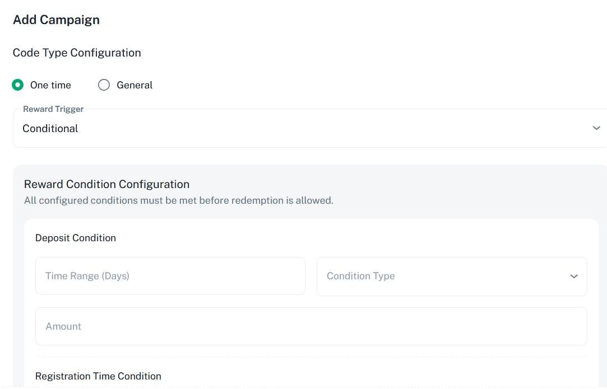Image resolution: width=607 pixels, height=389 pixels.
Task: Click the Reward Trigger floating label
Action: tap(53, 109)
